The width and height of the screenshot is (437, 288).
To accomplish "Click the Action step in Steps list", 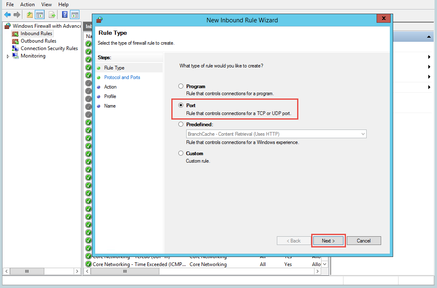I will [x=110, y=87].
